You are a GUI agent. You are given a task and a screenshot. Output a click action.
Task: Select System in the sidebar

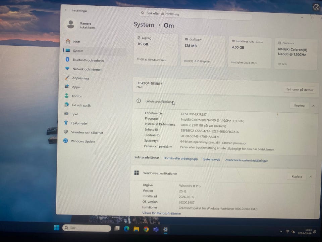(x=95, y=51)
